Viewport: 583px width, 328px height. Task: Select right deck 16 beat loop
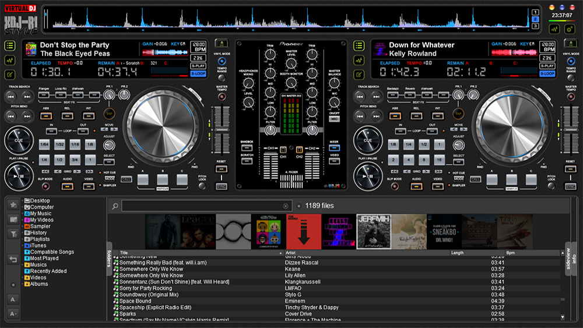(439, 160)
